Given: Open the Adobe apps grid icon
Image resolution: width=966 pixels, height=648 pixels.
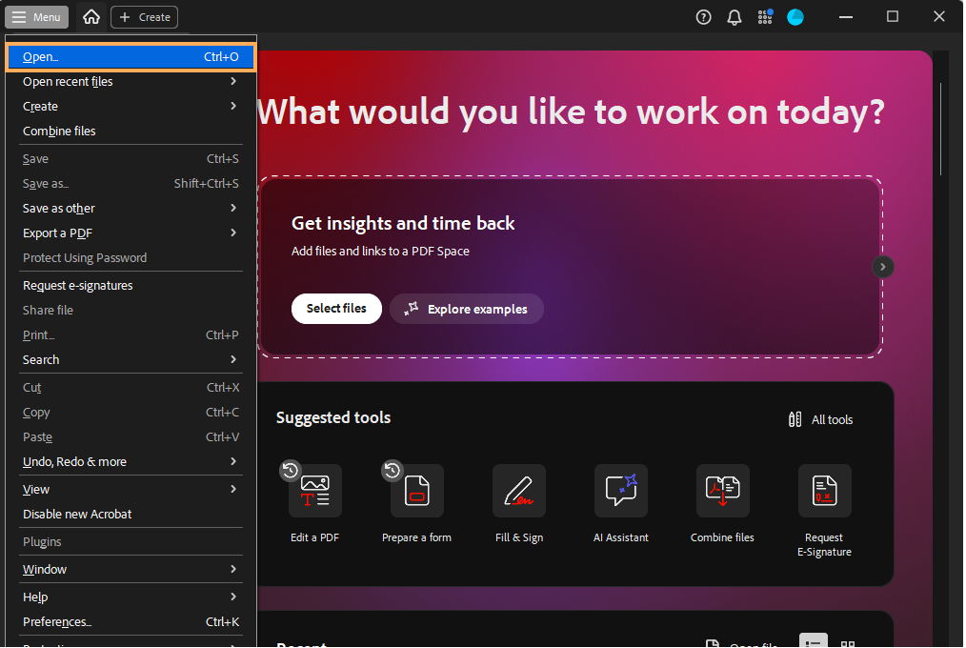Looking at the screenshot, I should 765,17.
